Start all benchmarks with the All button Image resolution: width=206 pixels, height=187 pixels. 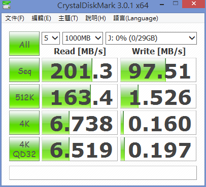pyautogui.click(x=24, y=44)
